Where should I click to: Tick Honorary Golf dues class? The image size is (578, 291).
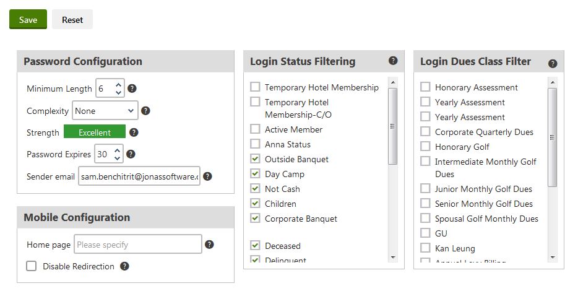click(x=425, y=147)
